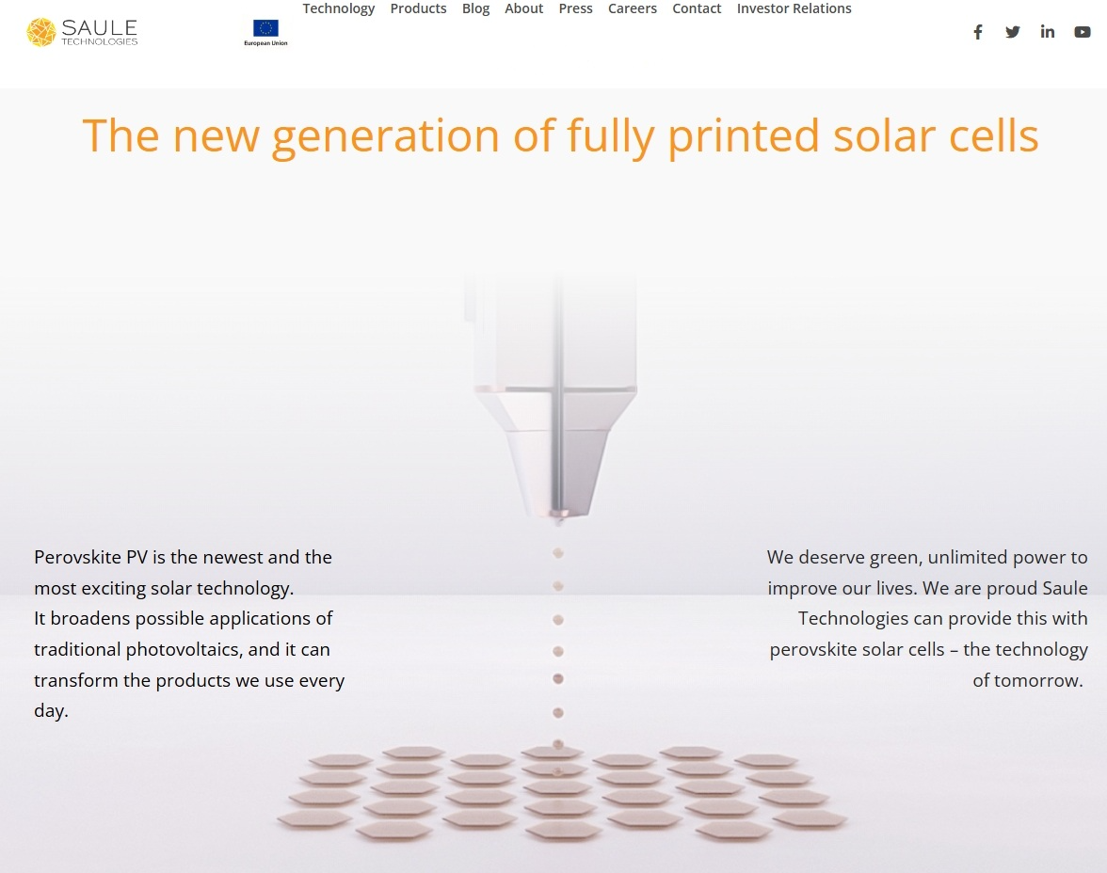Open Investor Relations page

click(x=794, y=9)
